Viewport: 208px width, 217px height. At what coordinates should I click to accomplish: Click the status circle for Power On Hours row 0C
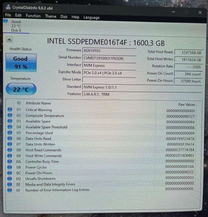[10, 173]
